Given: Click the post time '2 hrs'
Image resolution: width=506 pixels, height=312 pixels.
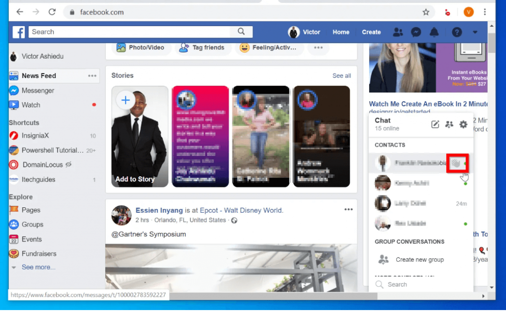Looking at the screenshot, I should coord(142,220).
